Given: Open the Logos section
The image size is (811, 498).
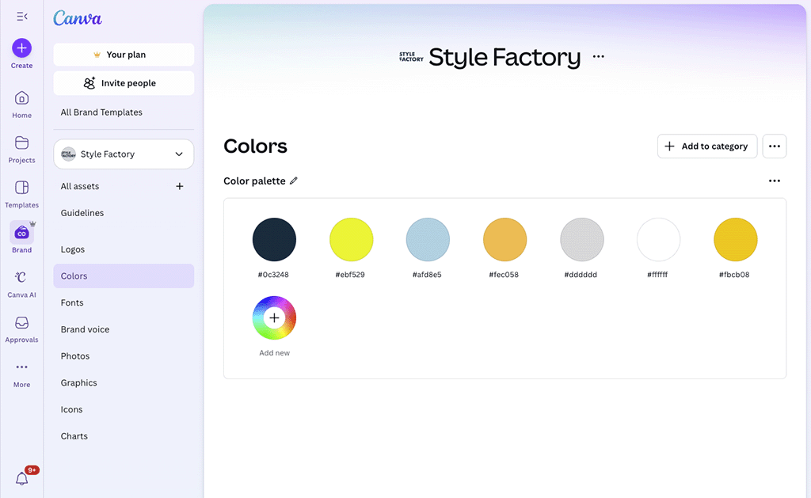Looking at the screenshot, I should point(72,249).
